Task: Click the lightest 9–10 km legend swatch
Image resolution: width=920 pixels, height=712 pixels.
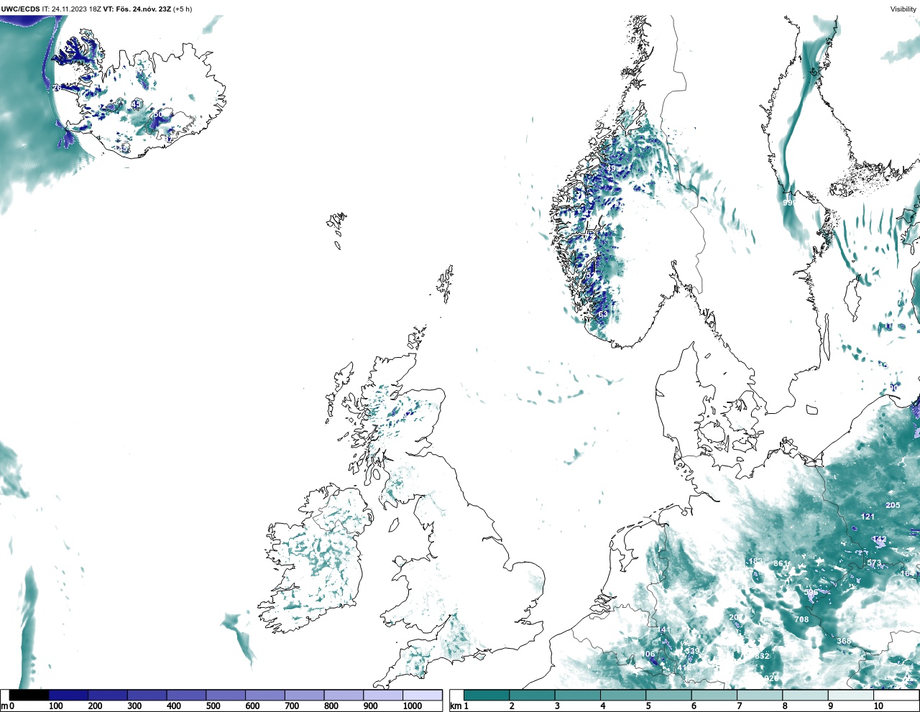Action: (851, 695)
